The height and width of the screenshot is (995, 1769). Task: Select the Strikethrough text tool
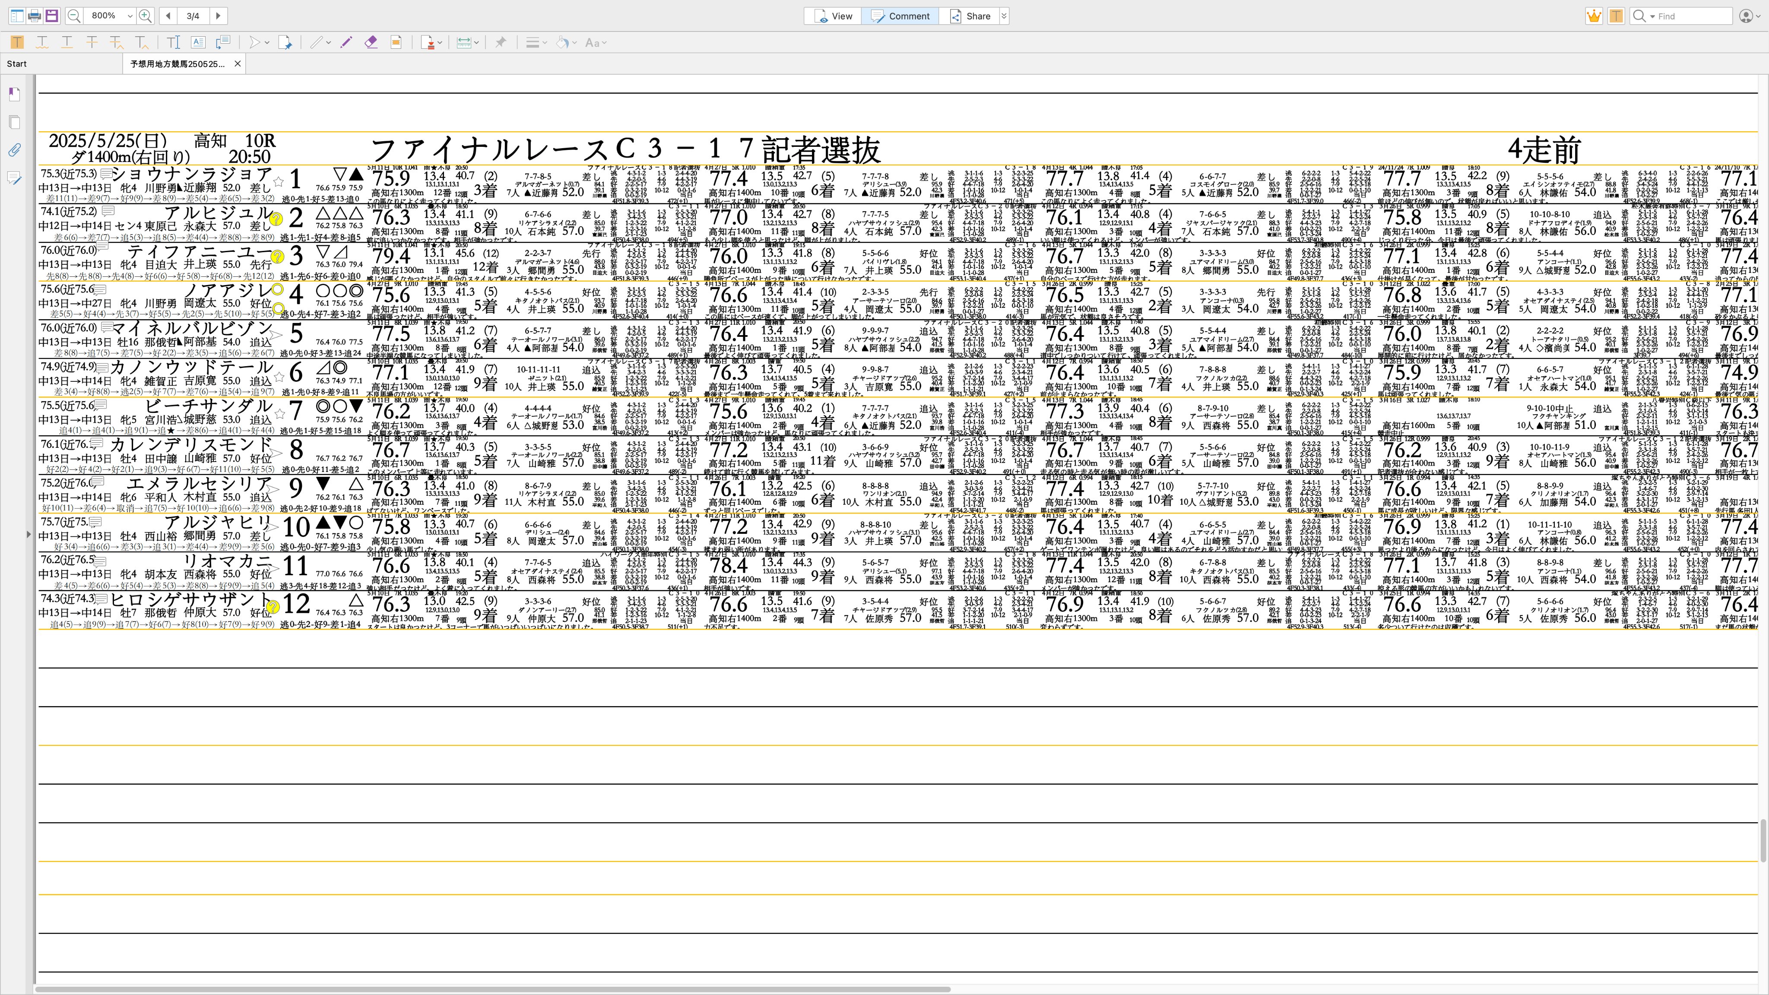(91, 43)
